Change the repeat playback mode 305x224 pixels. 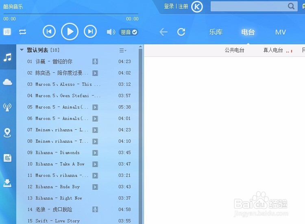tap(22, 32)
